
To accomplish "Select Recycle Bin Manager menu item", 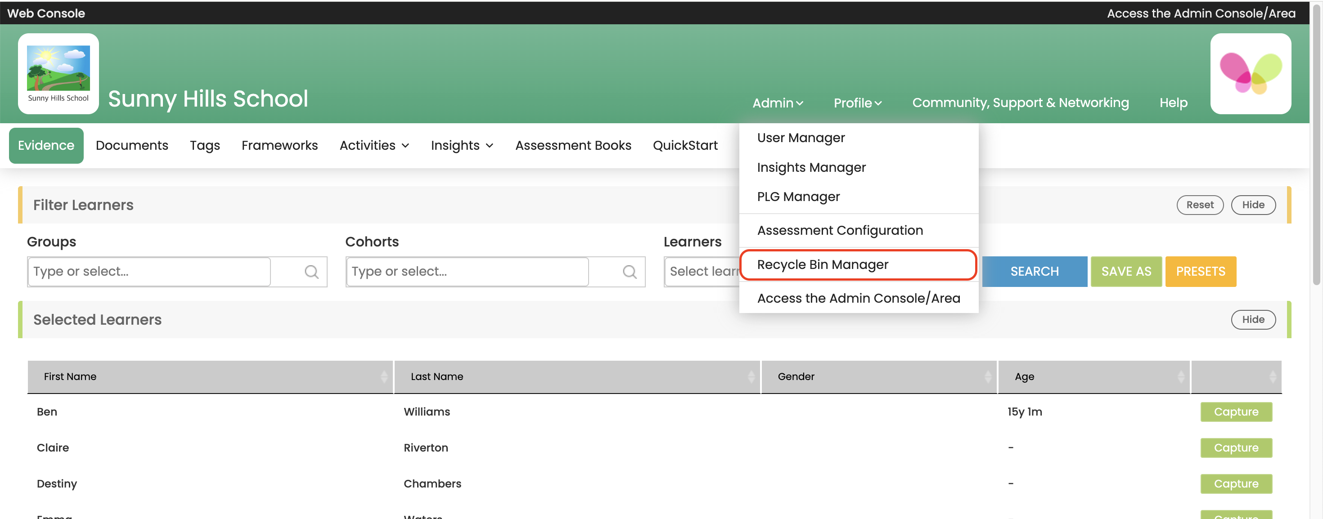I will [822, 264].
